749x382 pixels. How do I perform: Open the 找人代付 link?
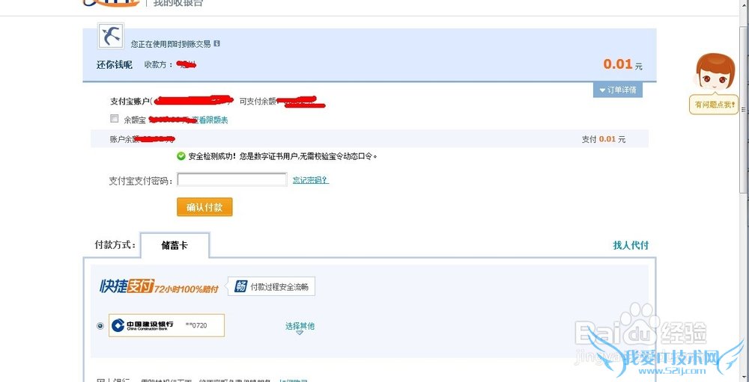tap(631, 245)
